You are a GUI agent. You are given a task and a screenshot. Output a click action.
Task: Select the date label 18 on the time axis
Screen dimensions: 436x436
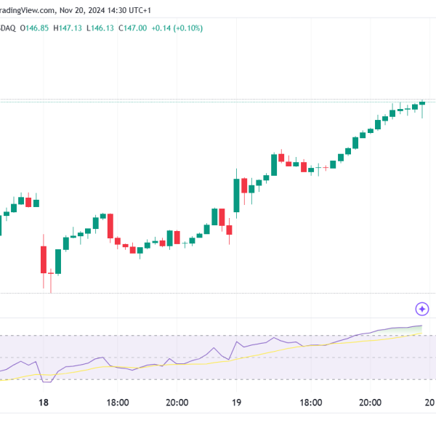pyautogui.click(x=44, y=403)
